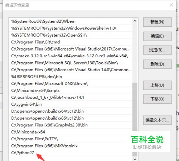Click the 编辑(E) button
The width and height of the screenshot is (179, 161).
158,36
